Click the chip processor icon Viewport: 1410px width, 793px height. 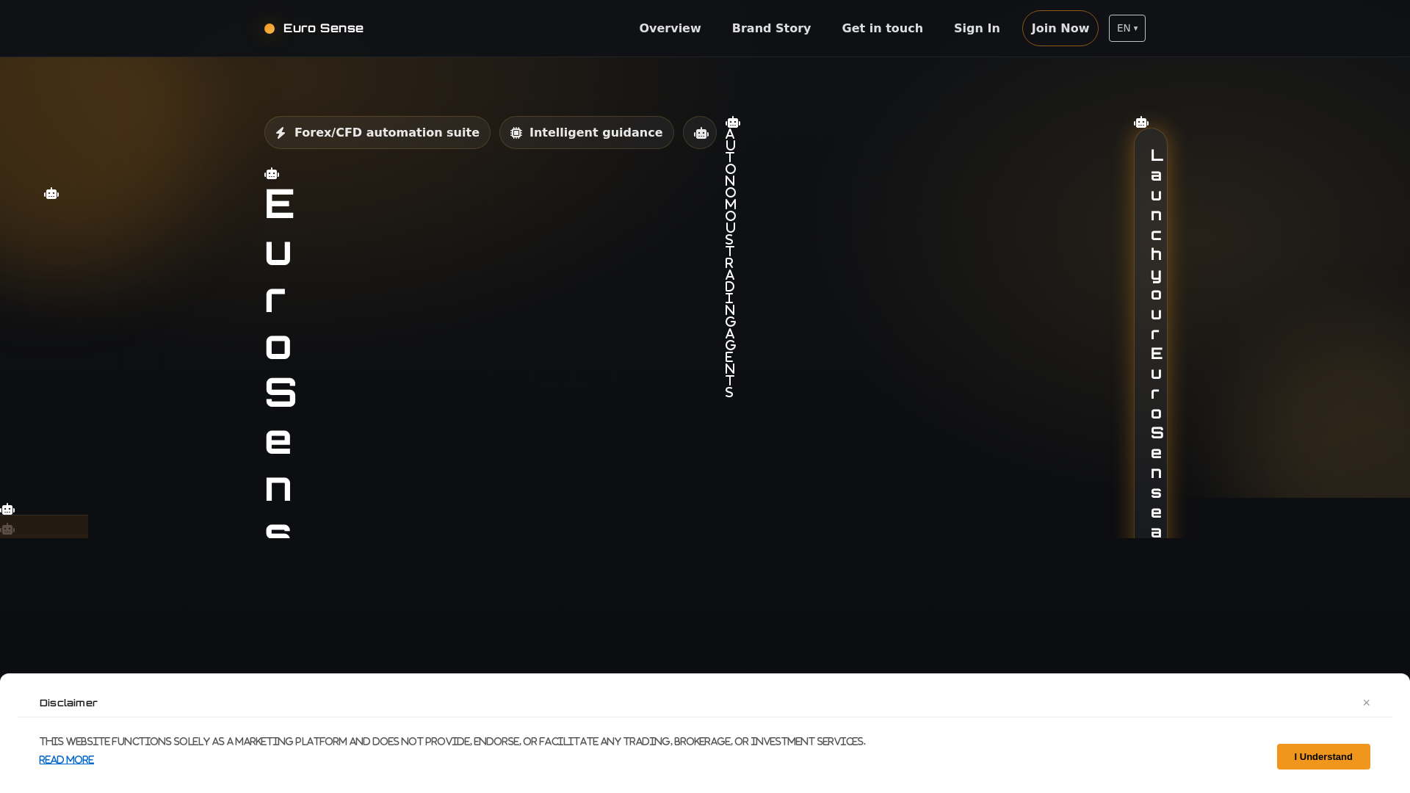click(x=516, y=133)
